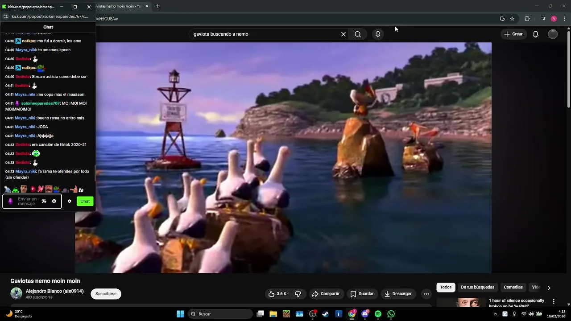Click the purple microphone icon in chat input
Screen dimensions: 571x321
[x=10, y=202]
